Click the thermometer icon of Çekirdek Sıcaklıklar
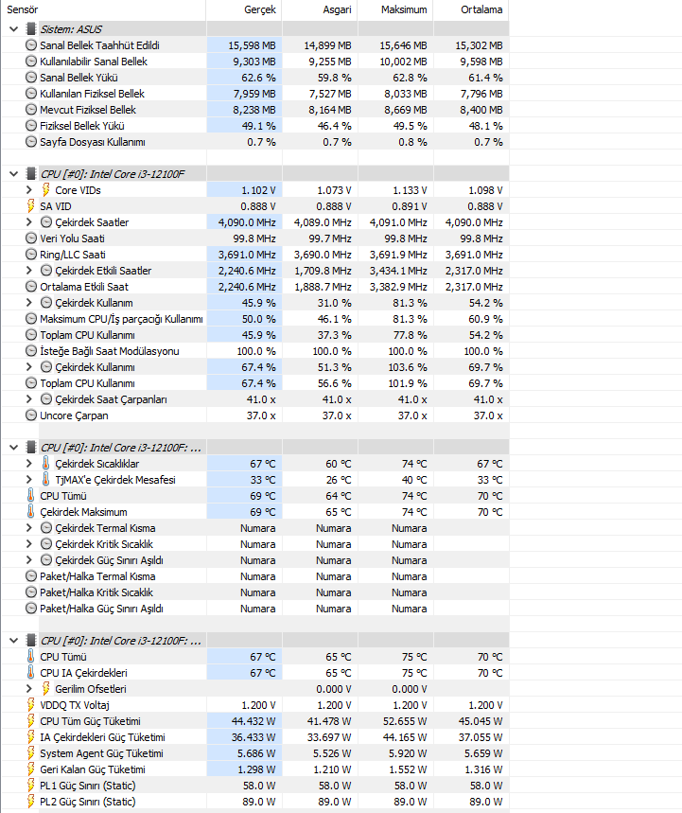This screenshot has height=813, width=682. point(45,463)
